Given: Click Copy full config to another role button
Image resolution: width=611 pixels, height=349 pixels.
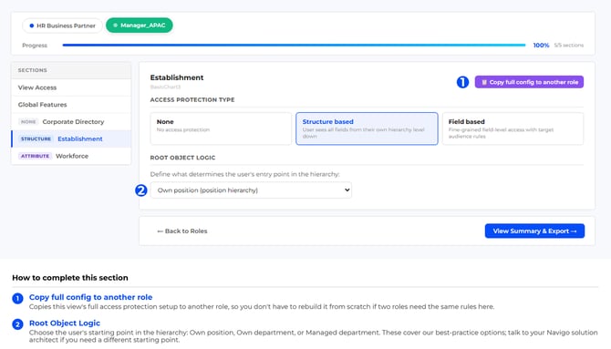Looking at the screenshot, I should (x=529, y=82).
